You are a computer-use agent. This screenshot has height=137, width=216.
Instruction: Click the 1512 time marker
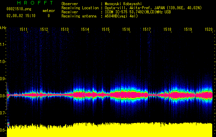[44, 29]
